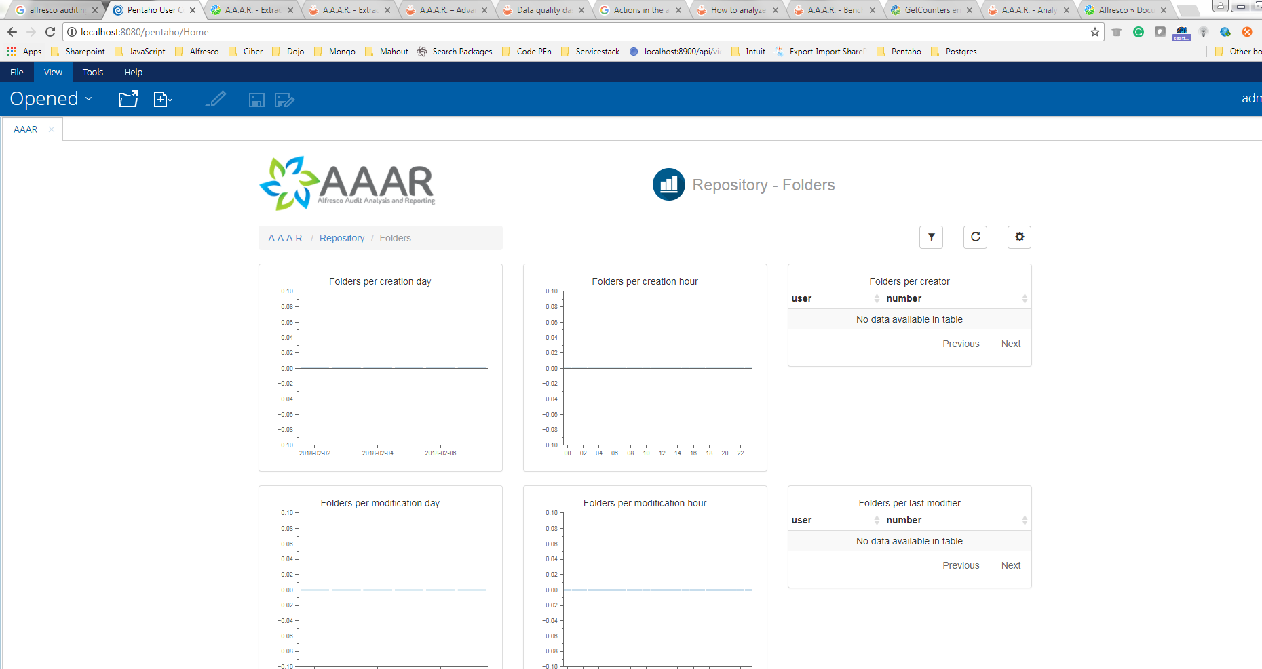This screenshot has width=1262, height=669.
Task: Switch to the 'Data quality' browser tab
Action: [543, 10]
